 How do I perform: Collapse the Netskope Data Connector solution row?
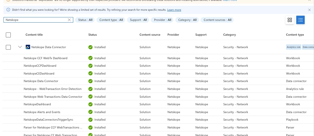click(x=20, y=47)
